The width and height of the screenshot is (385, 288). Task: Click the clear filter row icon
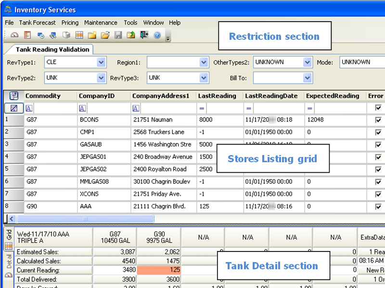pos(13,108)
